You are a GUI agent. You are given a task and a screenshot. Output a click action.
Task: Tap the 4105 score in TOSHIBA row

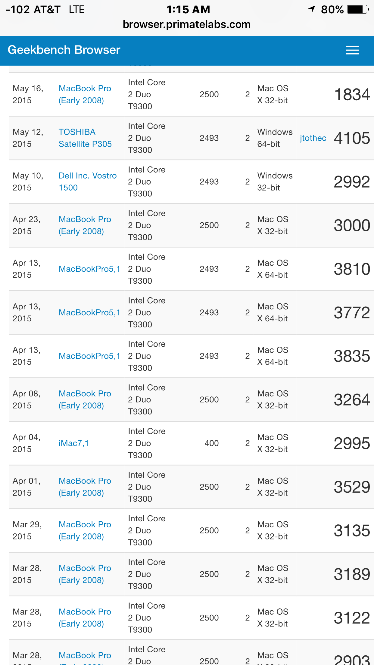pyautogui.click(x=352, y=138)
